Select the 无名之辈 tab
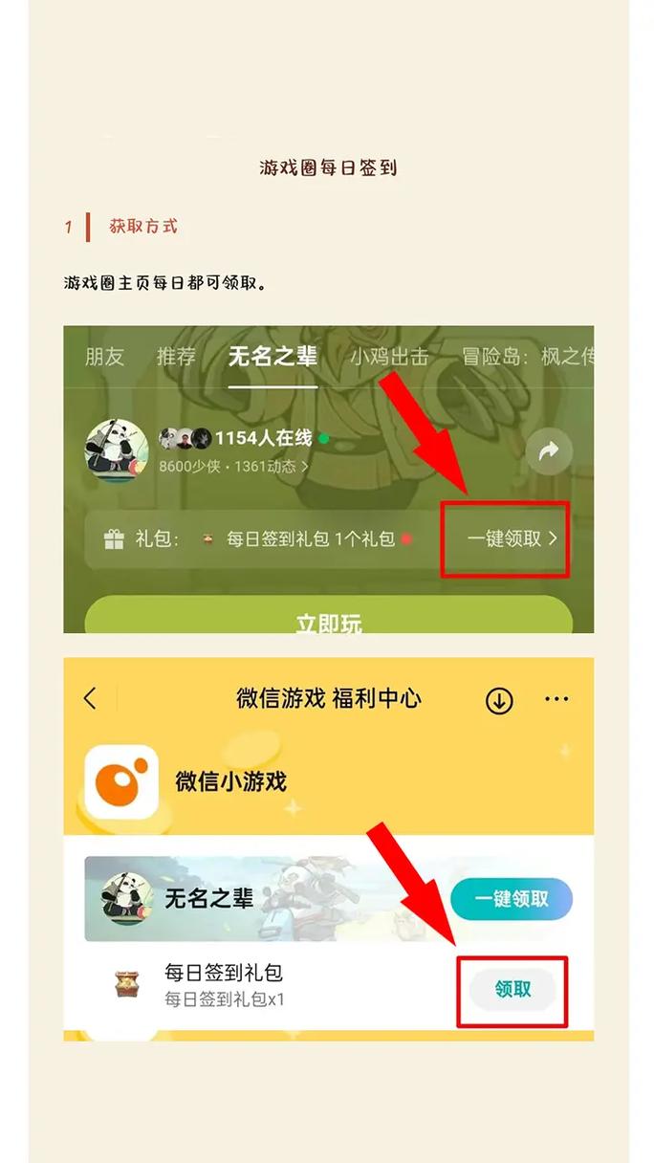This screenshot has width=654, height=1163. pos(272,357)
